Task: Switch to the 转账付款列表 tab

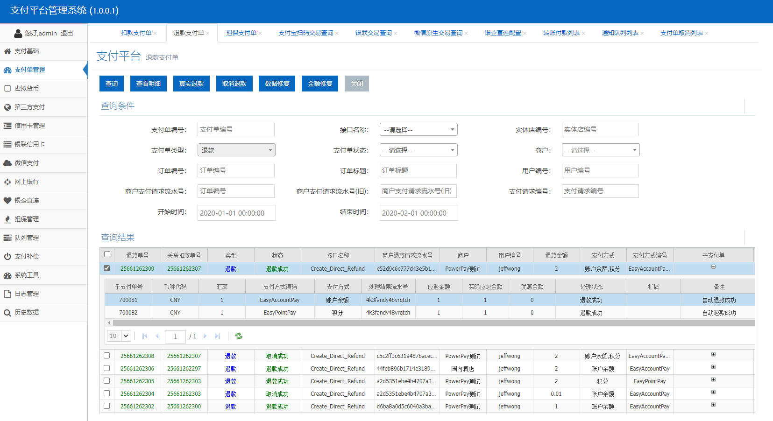Action: coord(561,33)
